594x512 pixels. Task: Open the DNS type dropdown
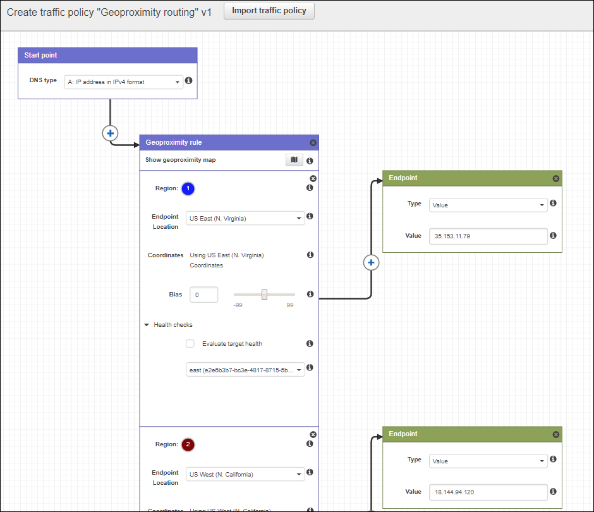pyautogui.click(x=123, y=82)
